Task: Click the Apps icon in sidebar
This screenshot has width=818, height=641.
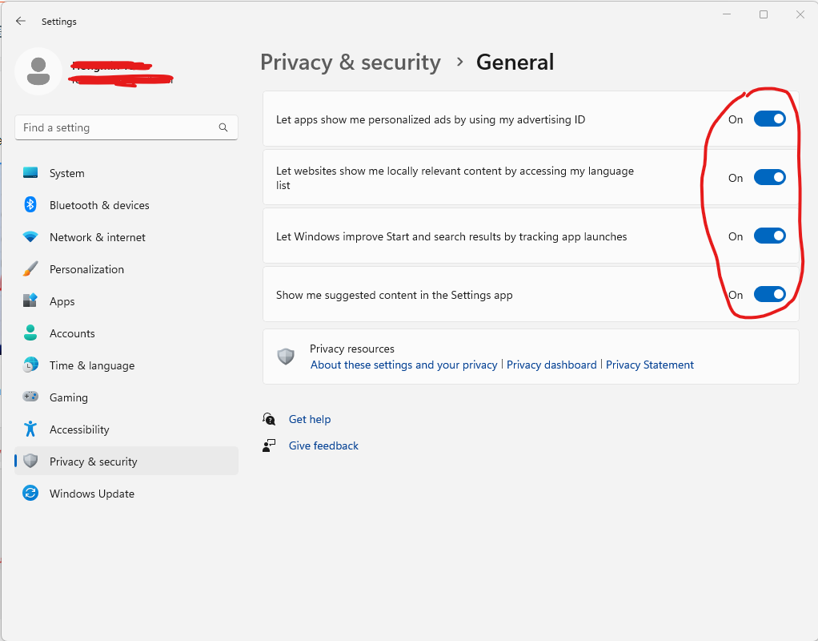Action: 30,301
